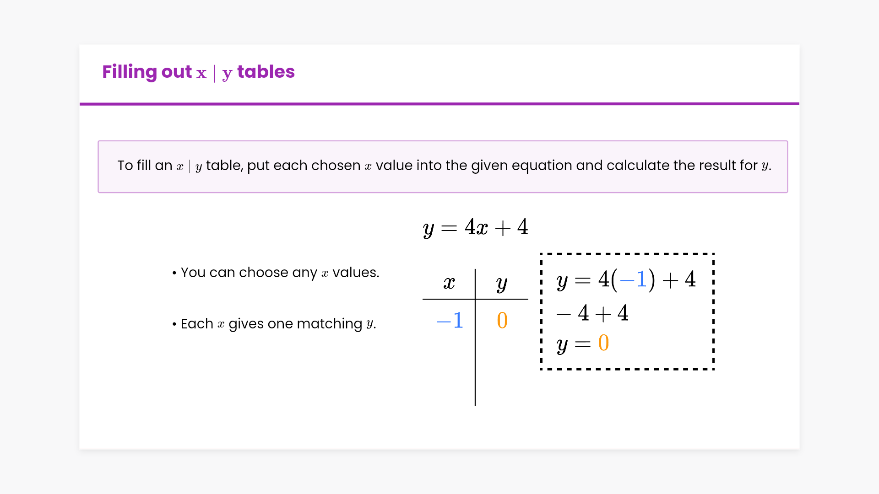Click the vertical divider line of the table

[475, 357]
